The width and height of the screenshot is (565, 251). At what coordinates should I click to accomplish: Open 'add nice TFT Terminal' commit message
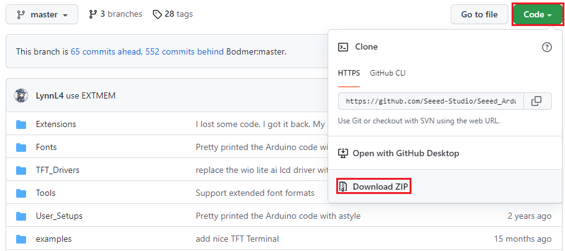pos(237,239)
